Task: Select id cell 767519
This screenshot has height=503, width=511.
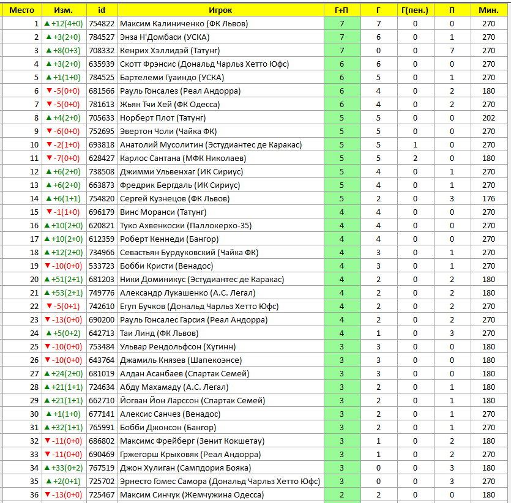Action: [x=102, y=468]
